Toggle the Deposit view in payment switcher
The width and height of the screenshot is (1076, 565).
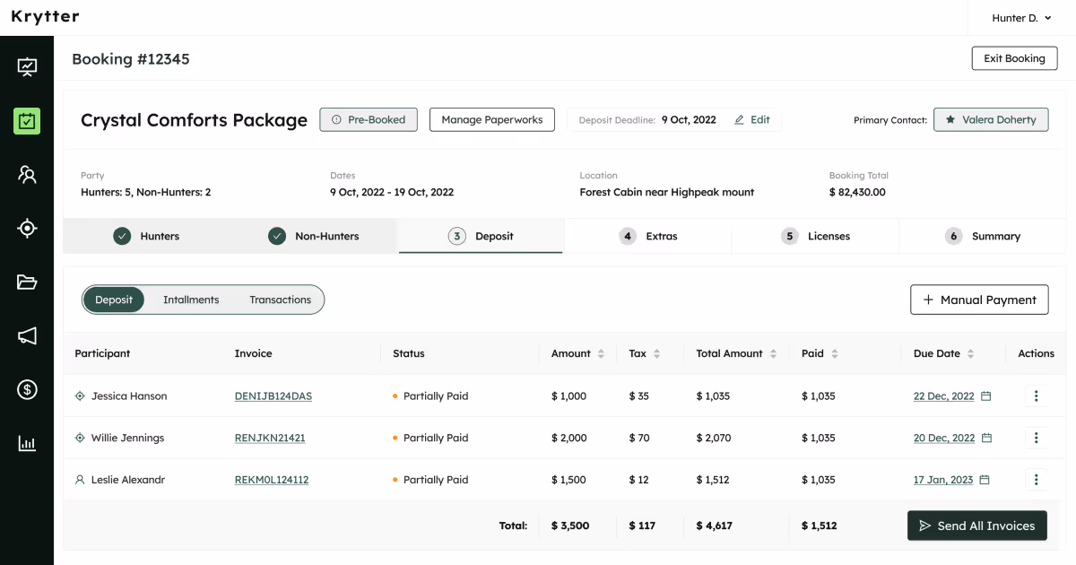[115, 300]
